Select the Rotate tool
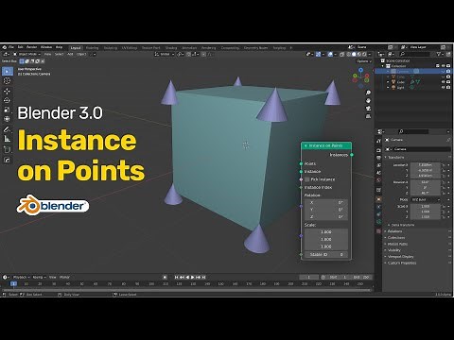 (x=7, y=100)
